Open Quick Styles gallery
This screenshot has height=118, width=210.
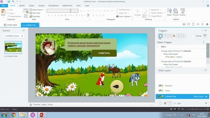pyautogui.click(x=144, y=13)
